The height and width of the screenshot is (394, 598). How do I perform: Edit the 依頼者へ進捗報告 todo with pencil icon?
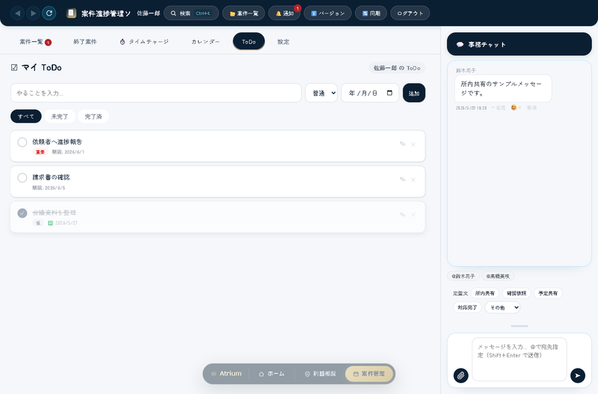402,144
